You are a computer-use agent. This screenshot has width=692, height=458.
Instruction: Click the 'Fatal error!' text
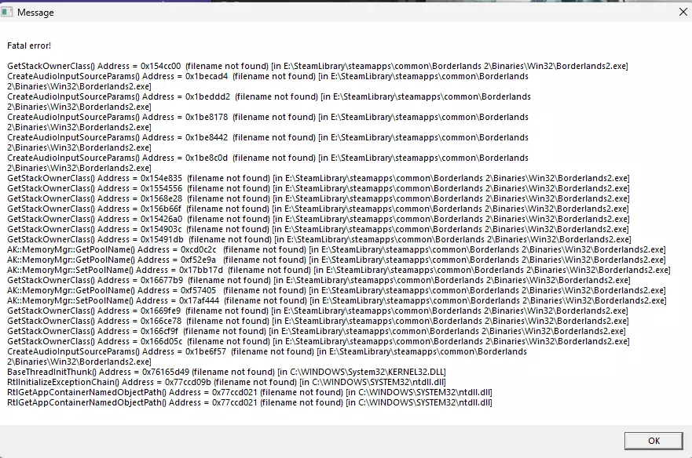[x=29, y=45]
